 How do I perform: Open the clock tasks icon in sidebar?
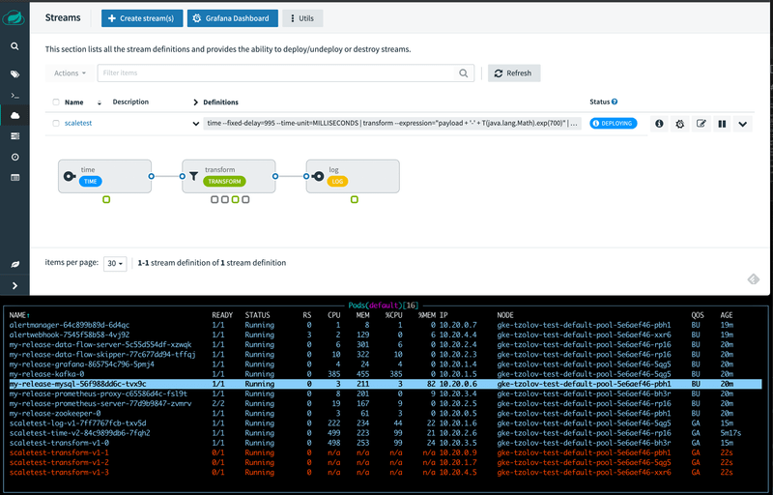pyautogui.click(x=14, y=157)
